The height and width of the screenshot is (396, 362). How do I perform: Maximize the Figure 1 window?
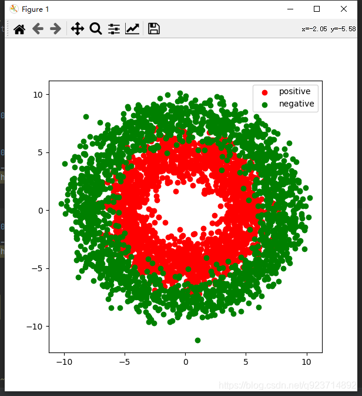(317, 9)
